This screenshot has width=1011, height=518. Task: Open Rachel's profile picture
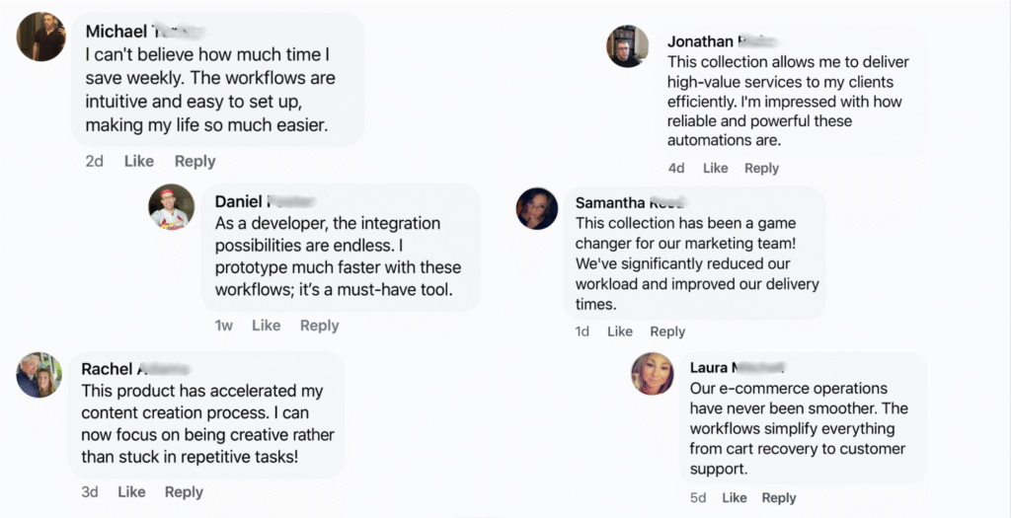click(x=41, y=375)
